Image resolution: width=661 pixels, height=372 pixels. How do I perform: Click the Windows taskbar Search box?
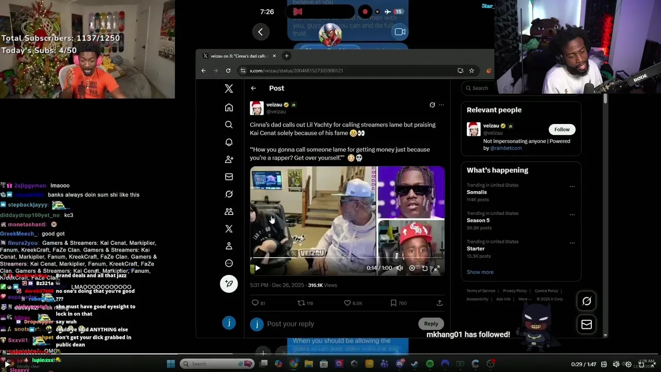click(x=217, y=364)
